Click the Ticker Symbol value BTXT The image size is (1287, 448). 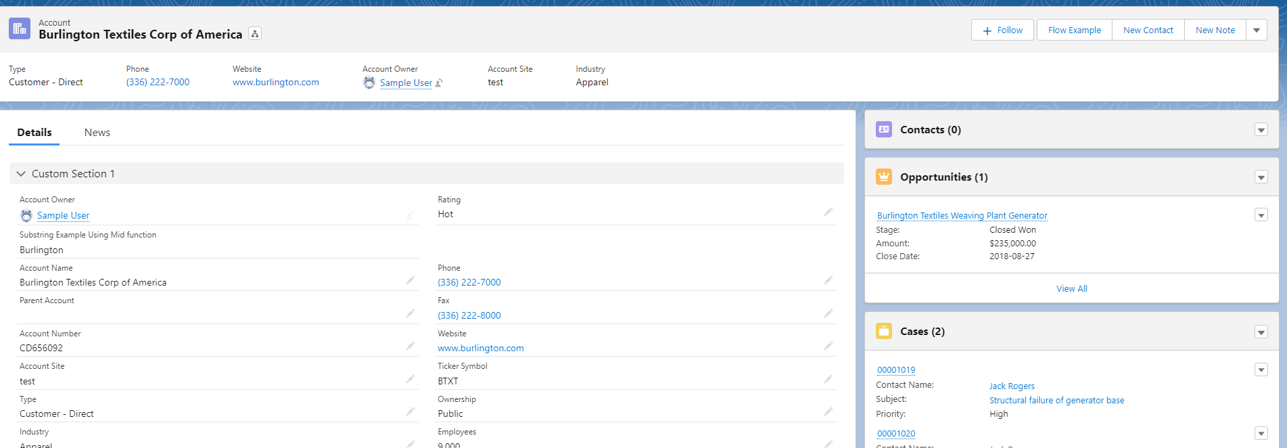point(448,381)
